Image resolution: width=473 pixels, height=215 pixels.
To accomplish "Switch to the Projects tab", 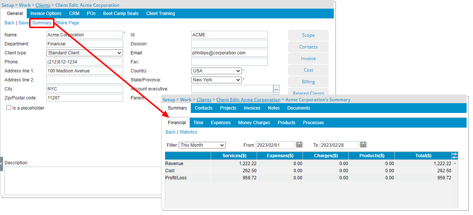I will pos(228,108).
